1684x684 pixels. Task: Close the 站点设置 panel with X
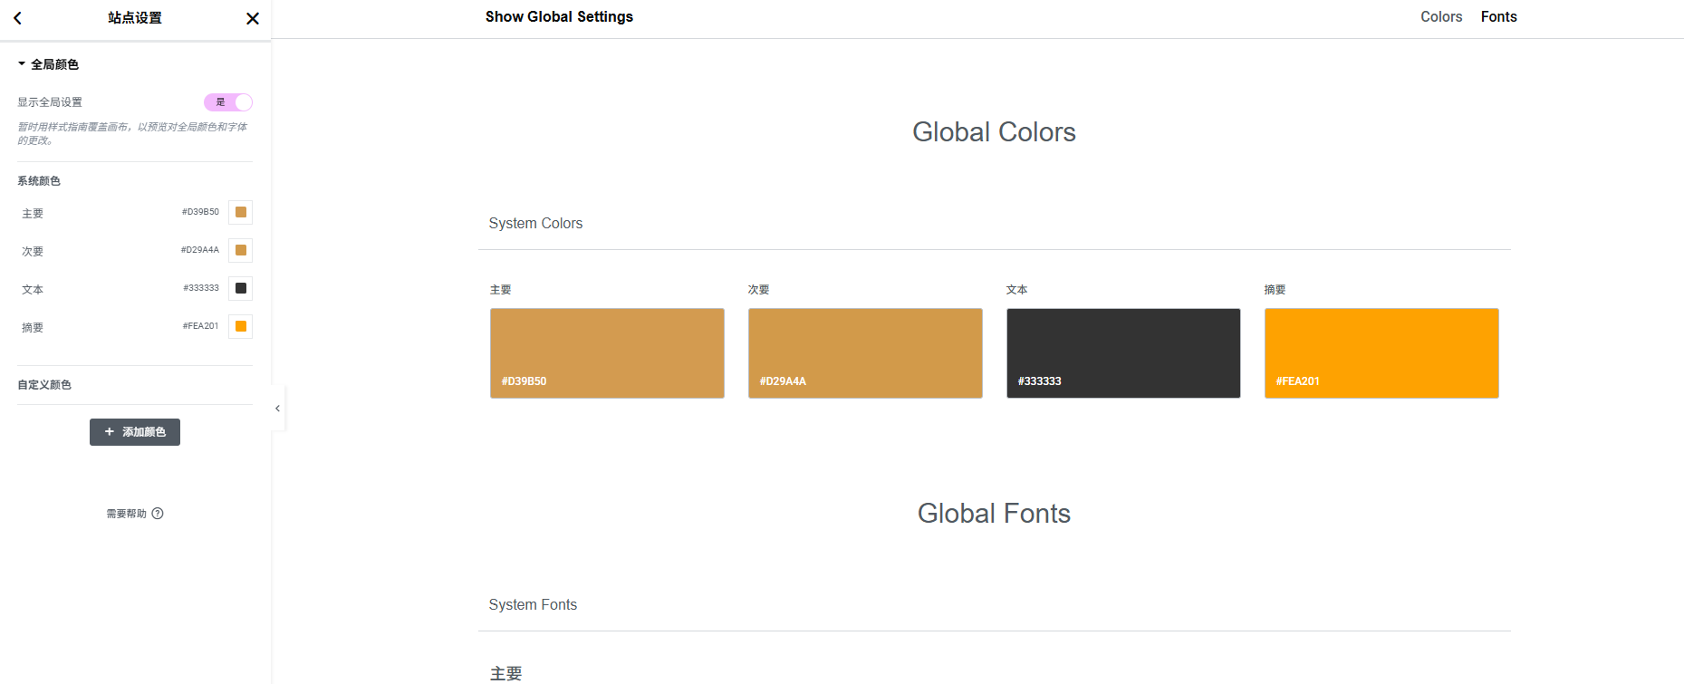click(x=253, y=18)
